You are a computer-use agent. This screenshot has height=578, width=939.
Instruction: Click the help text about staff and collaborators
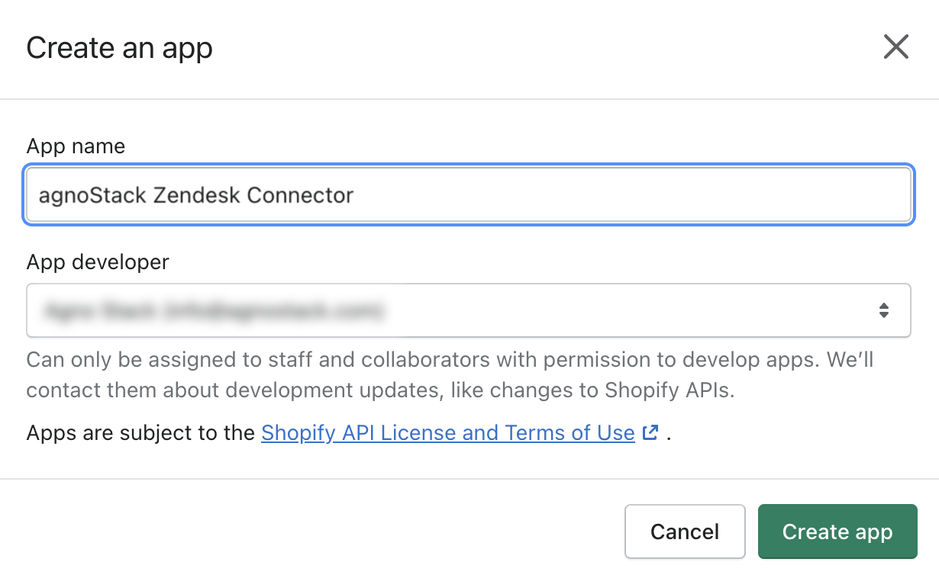450,375
